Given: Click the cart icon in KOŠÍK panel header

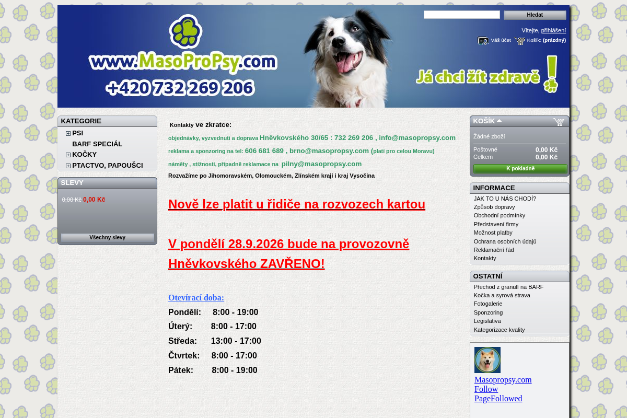Looking at the screenshot, I should click(x=559, y=122).
